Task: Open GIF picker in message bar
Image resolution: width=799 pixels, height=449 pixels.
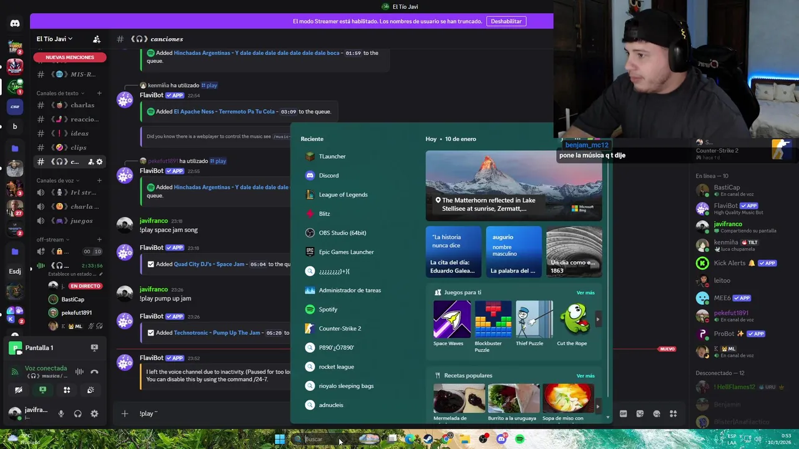Action: 623,413
